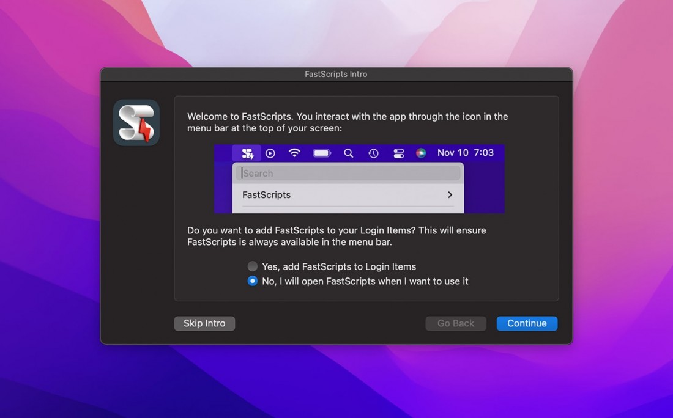Click into the Search field in preview
This screenshot has height=418, width=673.
pyautogui.click(x=348, y=174)
